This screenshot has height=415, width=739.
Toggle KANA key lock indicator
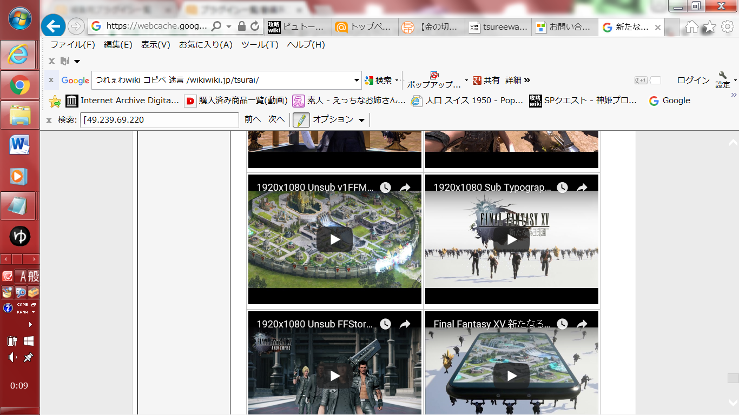[22, 312]
